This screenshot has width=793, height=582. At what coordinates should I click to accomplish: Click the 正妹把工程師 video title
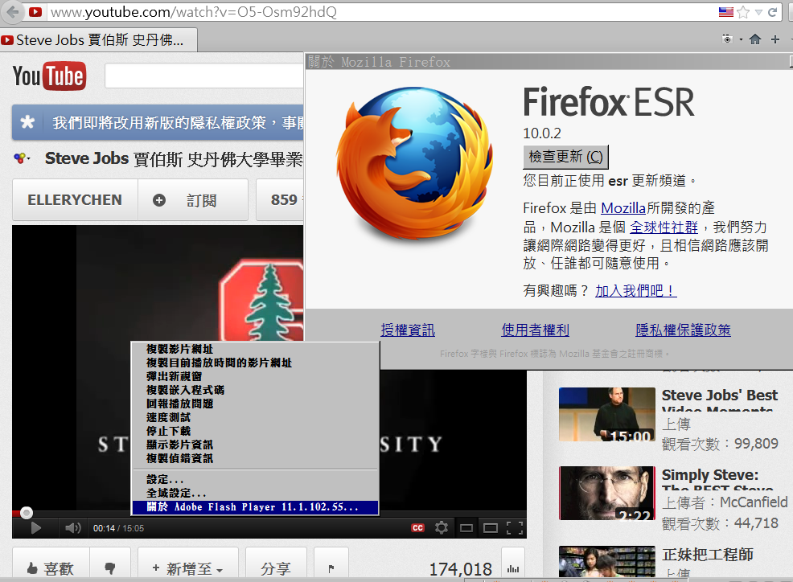708,555
